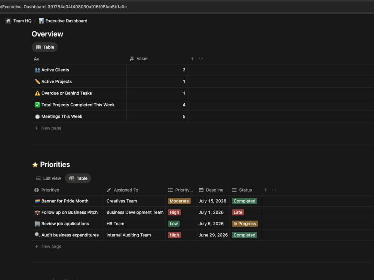The image size is (374, 280).
Task: Click the July 5, 2026 deadline
Action: tap(211, 224)
